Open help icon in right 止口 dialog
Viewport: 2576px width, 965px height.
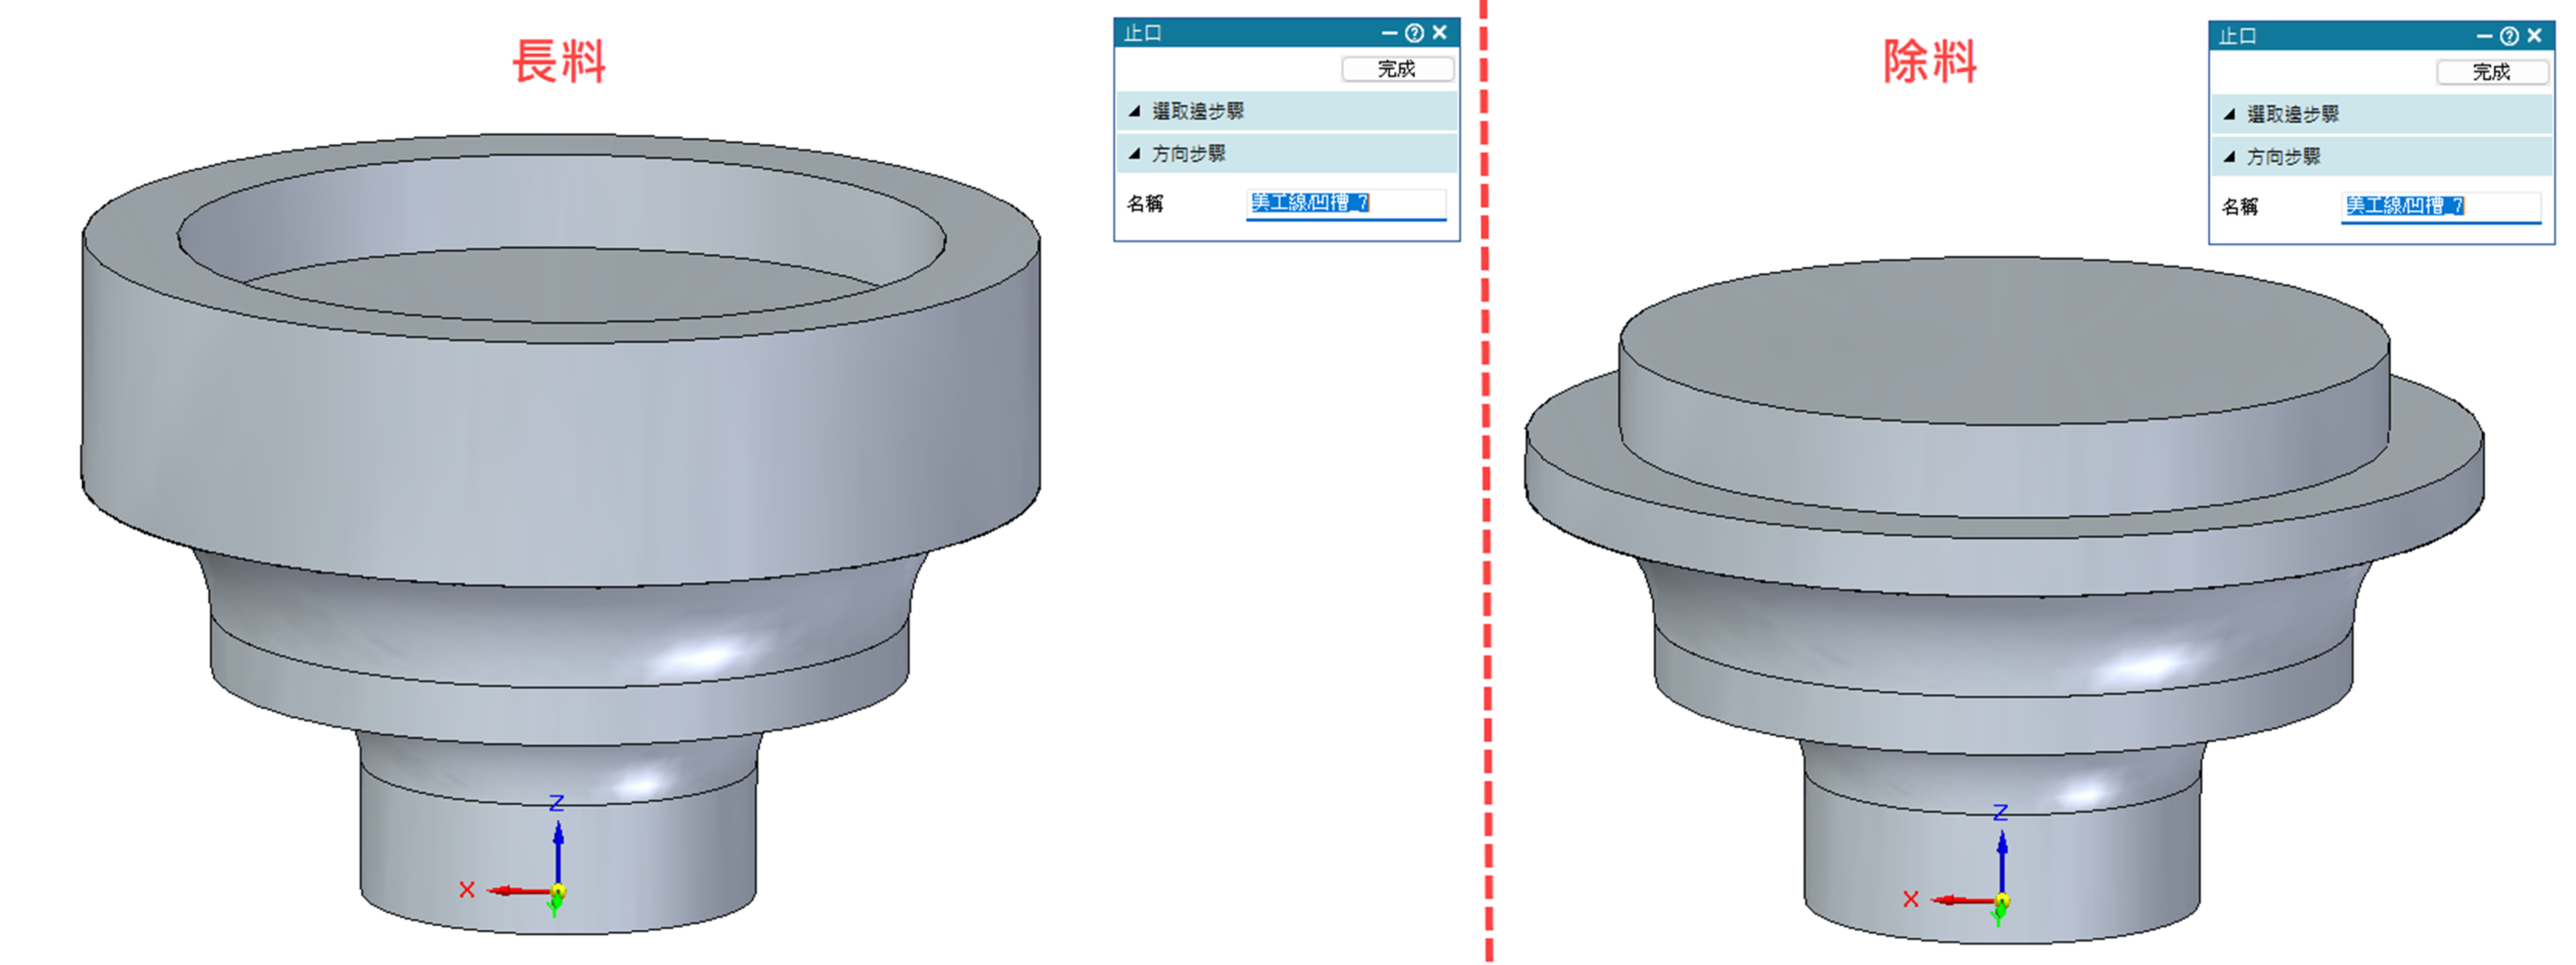pyautogui.click(x=2509, y=36)
